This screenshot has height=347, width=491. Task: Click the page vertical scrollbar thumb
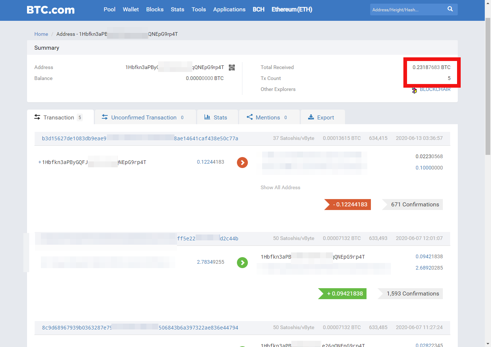point(488,86)
